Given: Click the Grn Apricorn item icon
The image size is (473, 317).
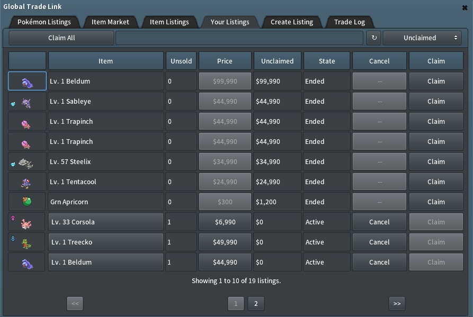Looking at the screenshot, I should pos(27,202).
